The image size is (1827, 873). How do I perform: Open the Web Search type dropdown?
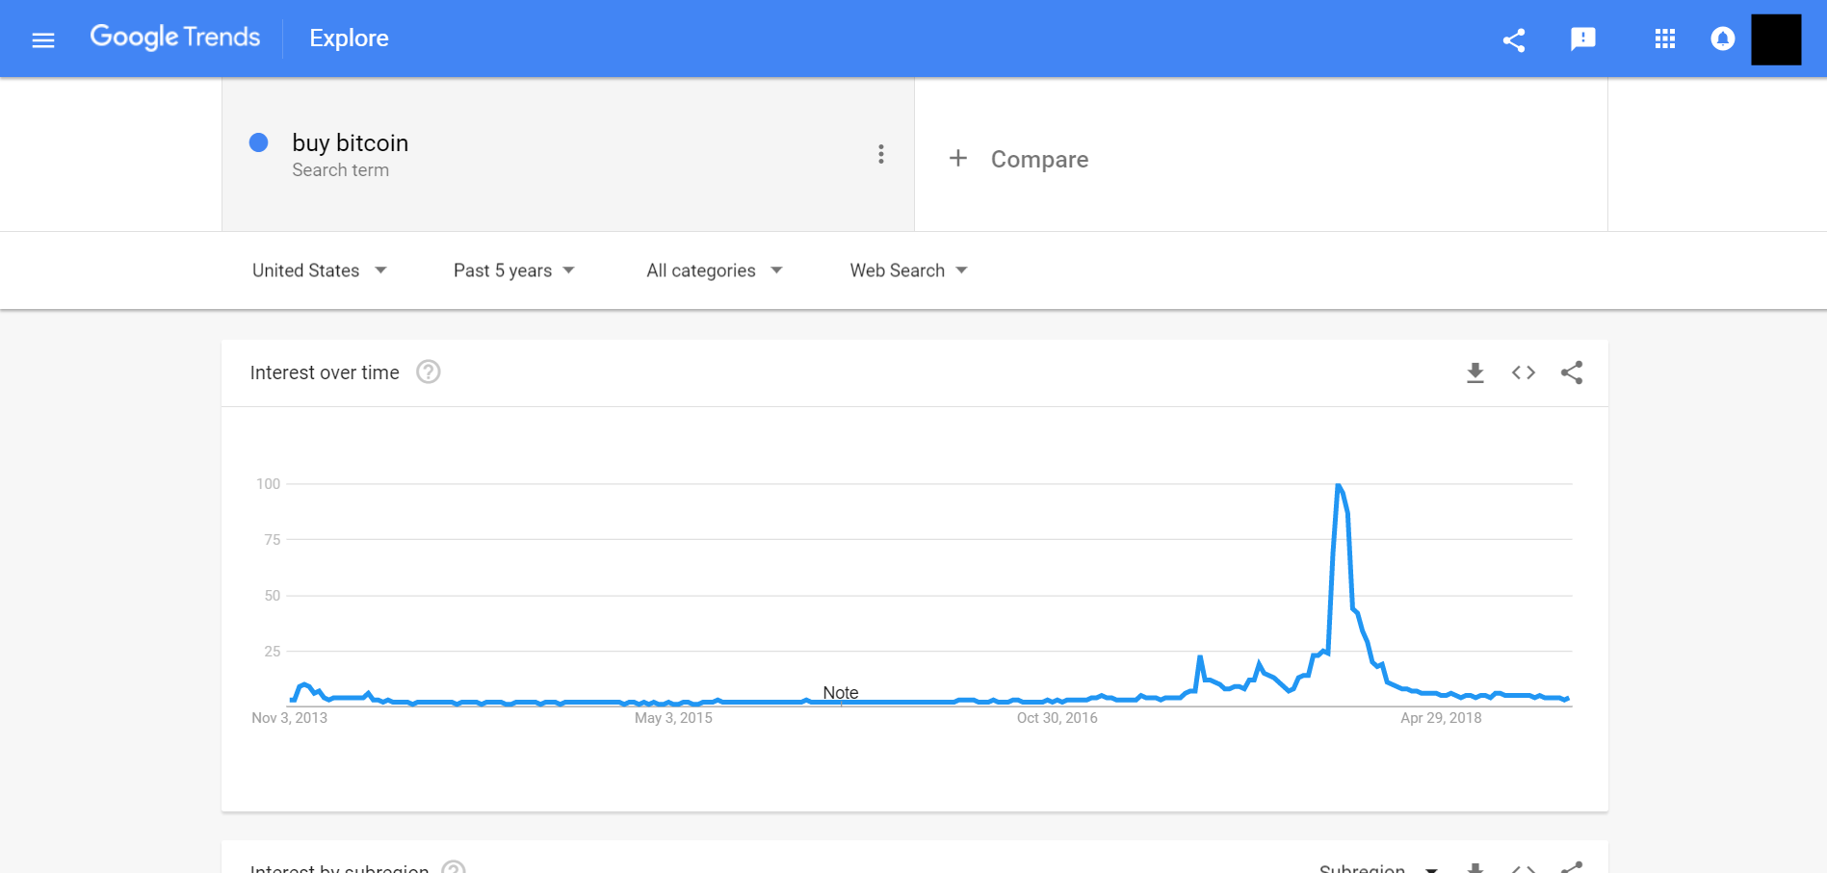click(x=907, y=270)
